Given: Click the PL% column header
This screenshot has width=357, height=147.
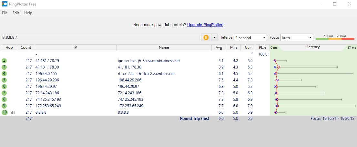Looking at the screenshot, I should [262, 47].
